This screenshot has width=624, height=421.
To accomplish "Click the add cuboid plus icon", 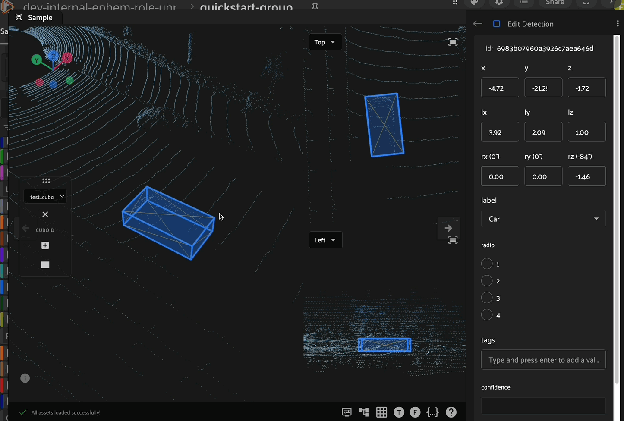I will [45, 245].
